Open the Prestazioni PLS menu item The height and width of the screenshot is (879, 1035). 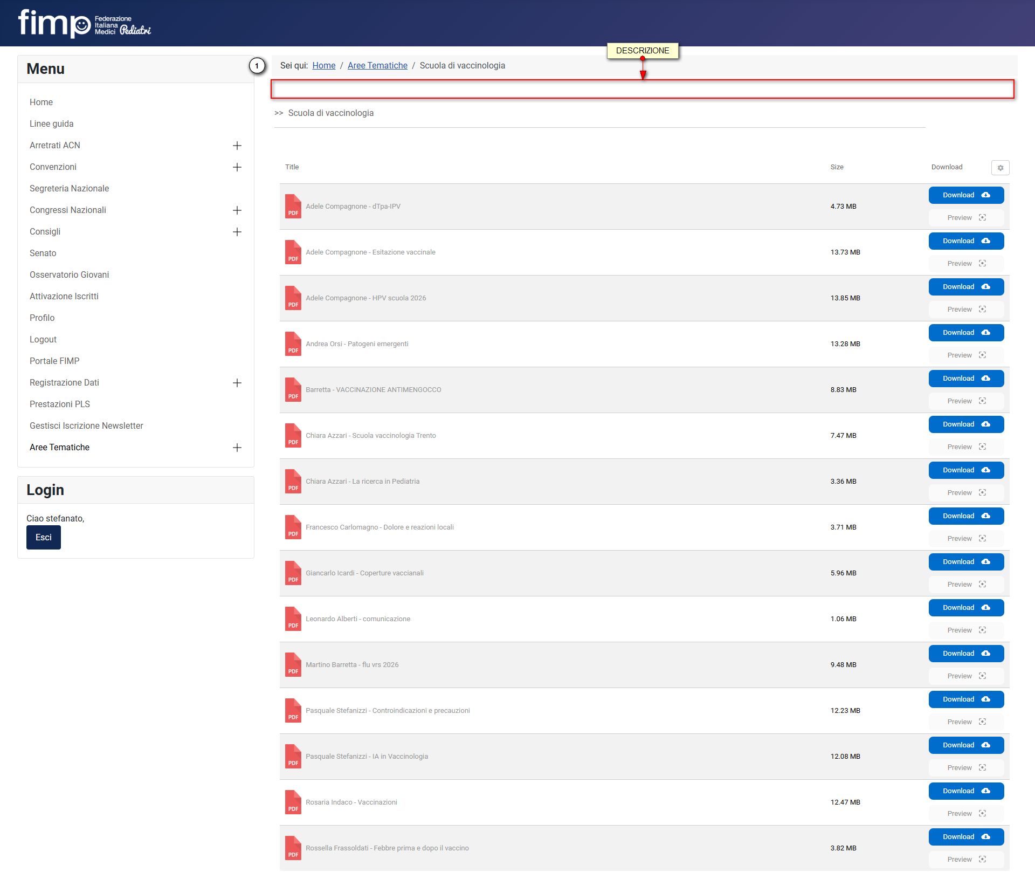point(60,404)
